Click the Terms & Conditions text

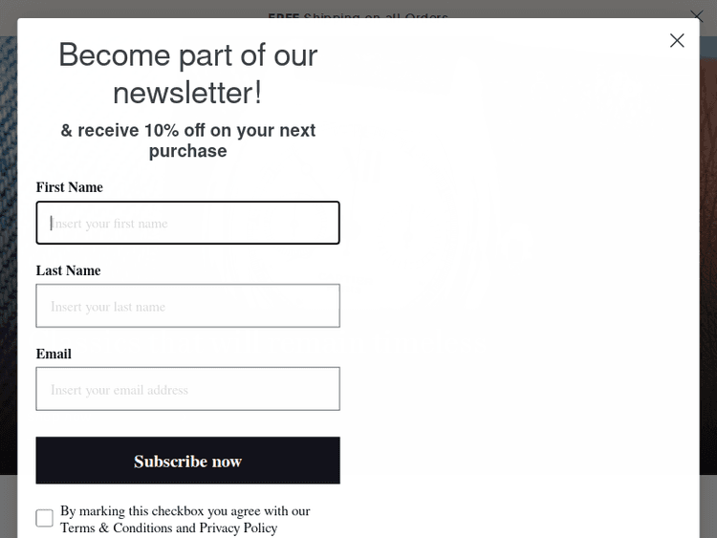point(116,527)
